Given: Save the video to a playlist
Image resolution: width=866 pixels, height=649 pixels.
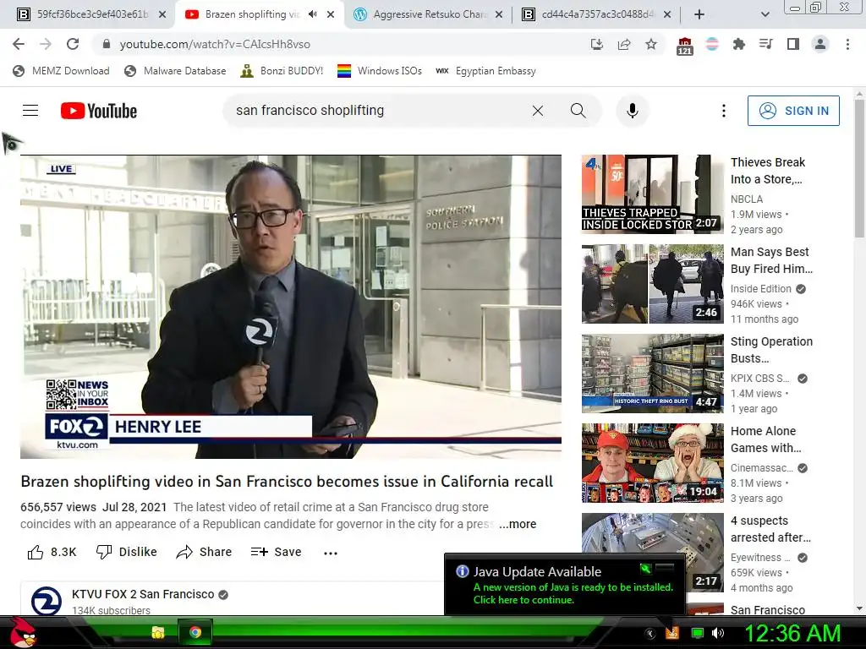Looking at the screenshot, I should [x=277, y=552].
